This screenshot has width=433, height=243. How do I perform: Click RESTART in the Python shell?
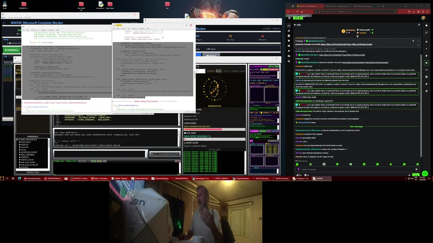tap(178, 161)
